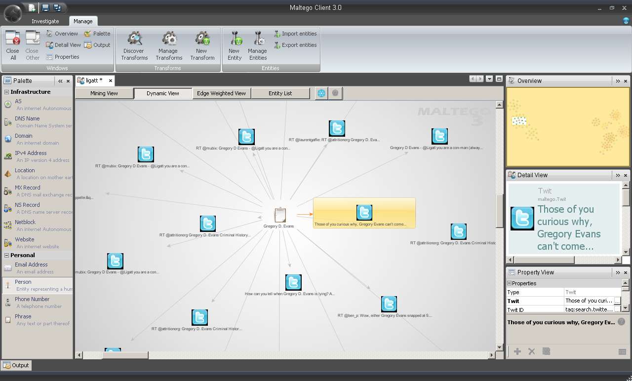632x381 pixels.
Task: Click the graph vertical scrollbar thumb
Action: [499, 211]
